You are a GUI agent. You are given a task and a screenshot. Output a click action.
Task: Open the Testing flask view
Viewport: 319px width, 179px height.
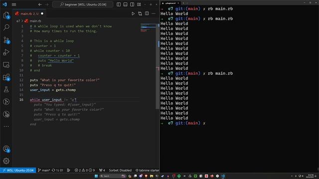point(6,89)
